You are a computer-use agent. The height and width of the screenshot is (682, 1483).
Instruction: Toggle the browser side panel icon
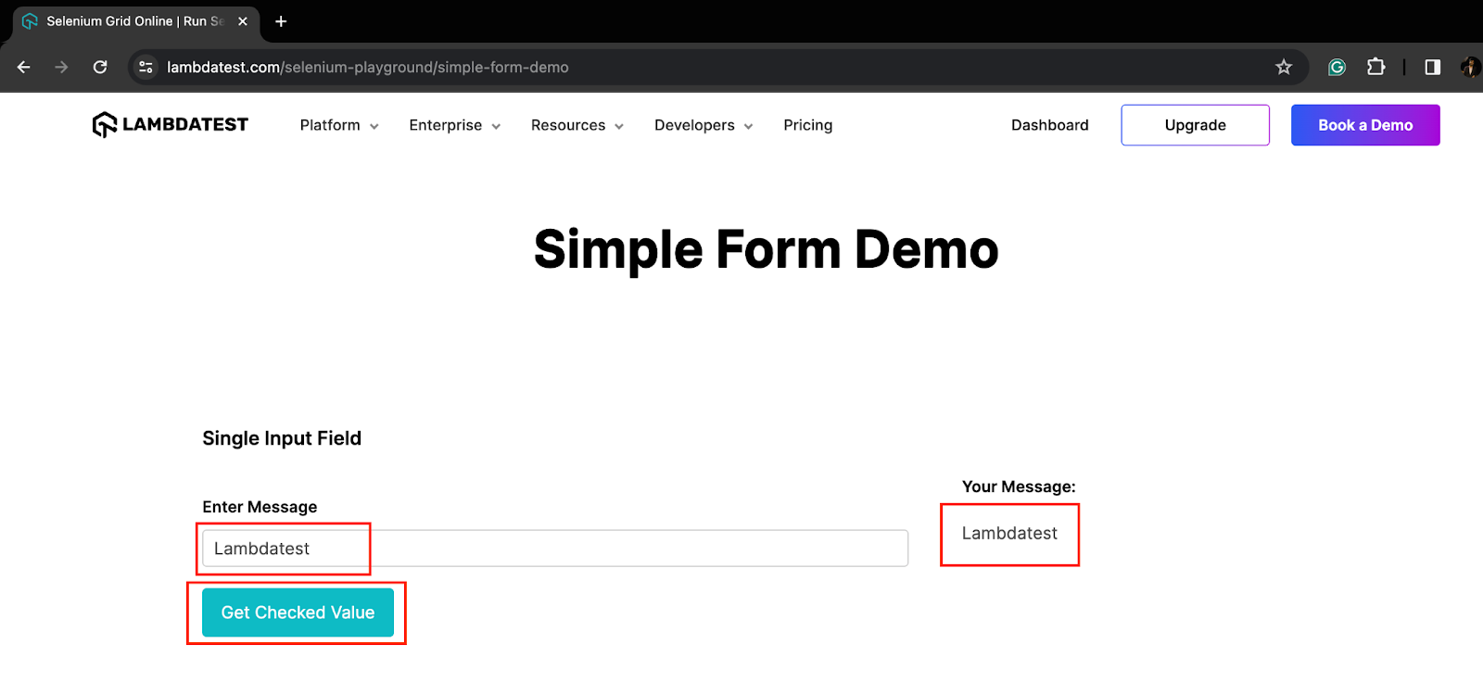pos(1433,67)
